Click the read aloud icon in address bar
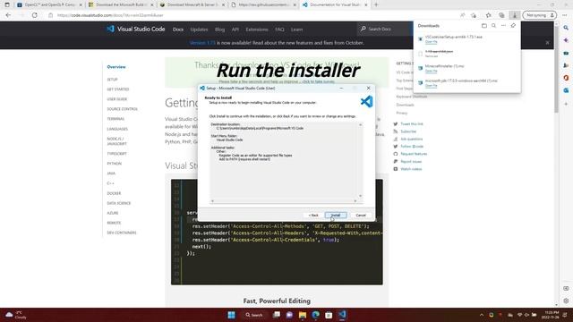Viewport: 573px width, 322px height. [x=463, y=15]
